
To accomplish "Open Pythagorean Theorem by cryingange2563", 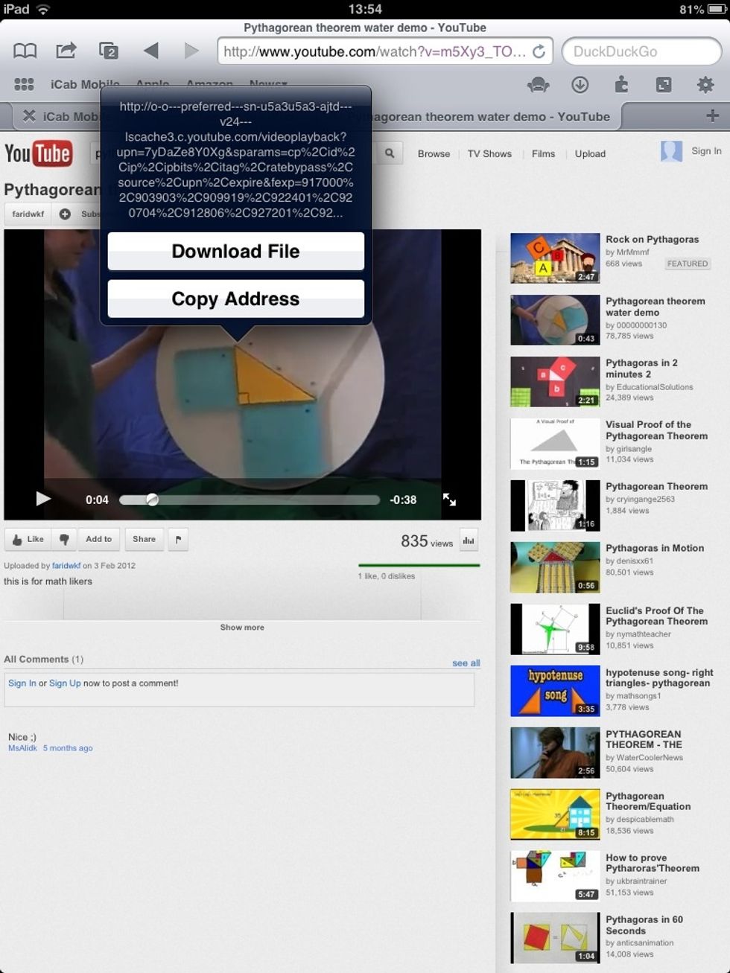I will (656, 486).
